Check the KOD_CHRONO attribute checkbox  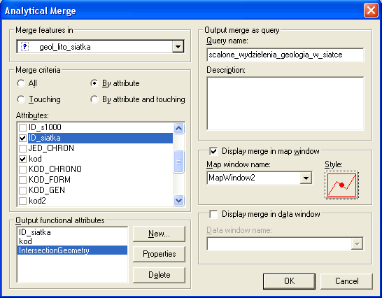pyautogui.click(x=22, y=169)
